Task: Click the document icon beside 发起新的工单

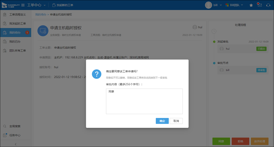Action: pyautogui.click(x=54, y=5)
